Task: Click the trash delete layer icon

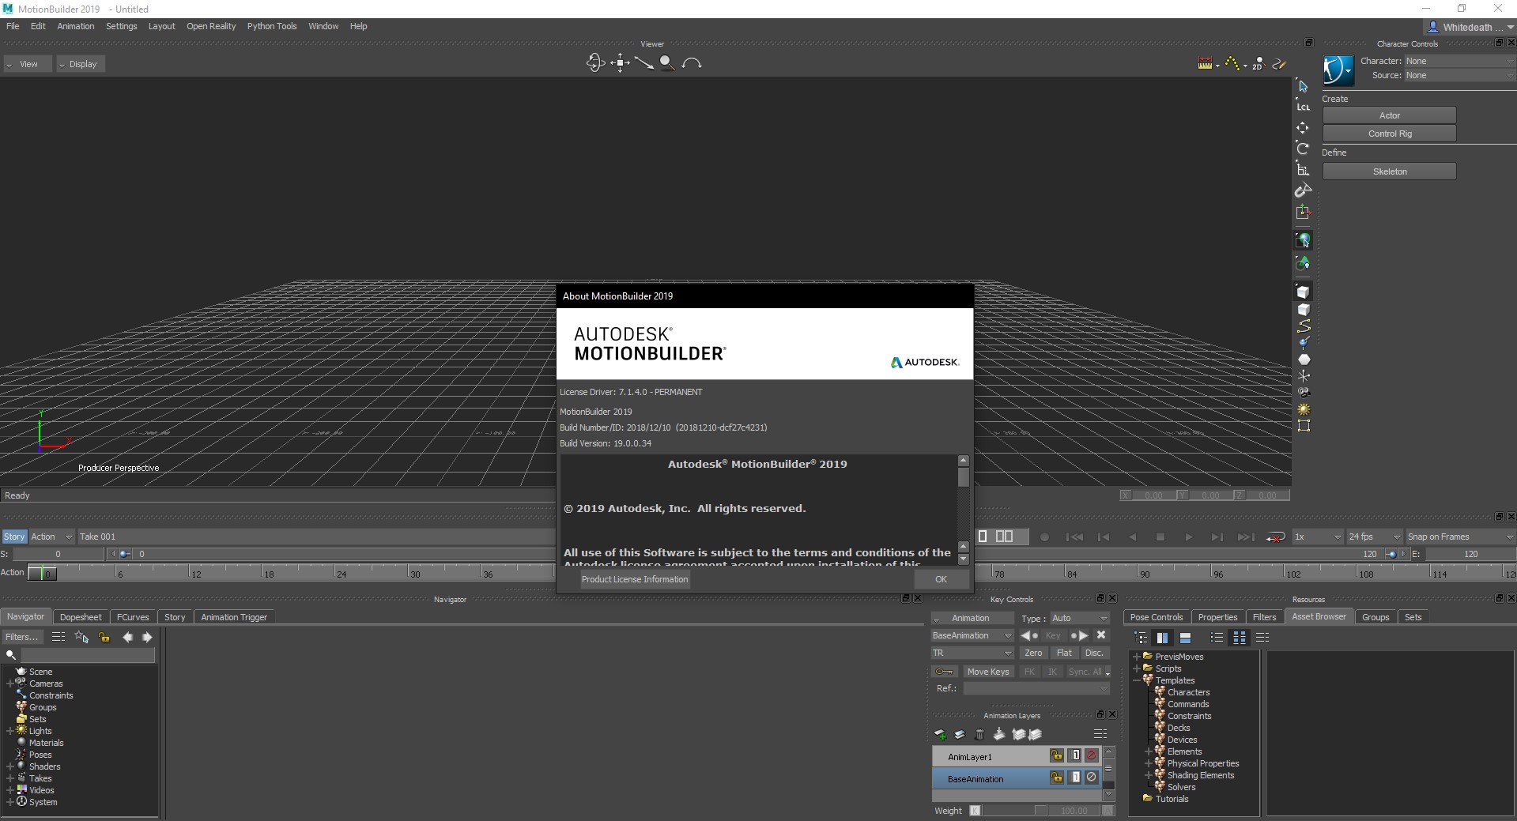Action: 979,735
